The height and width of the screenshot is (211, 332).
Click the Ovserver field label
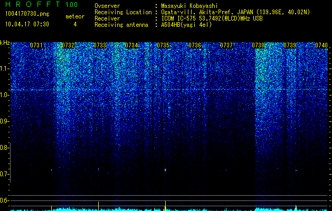pyautogui.click(x=107, y=6)
